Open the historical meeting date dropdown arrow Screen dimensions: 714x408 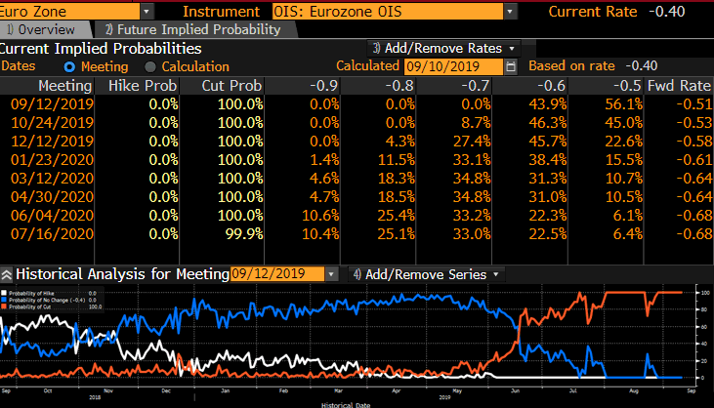331,274
